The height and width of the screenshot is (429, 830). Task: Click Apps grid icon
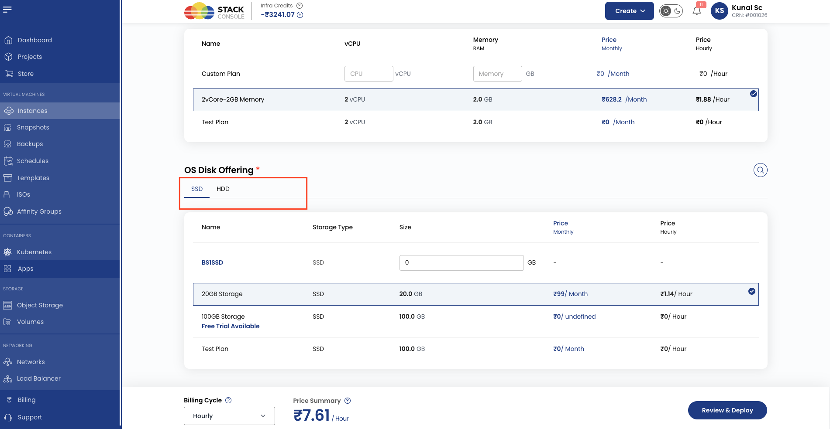[x=7, y=269]
